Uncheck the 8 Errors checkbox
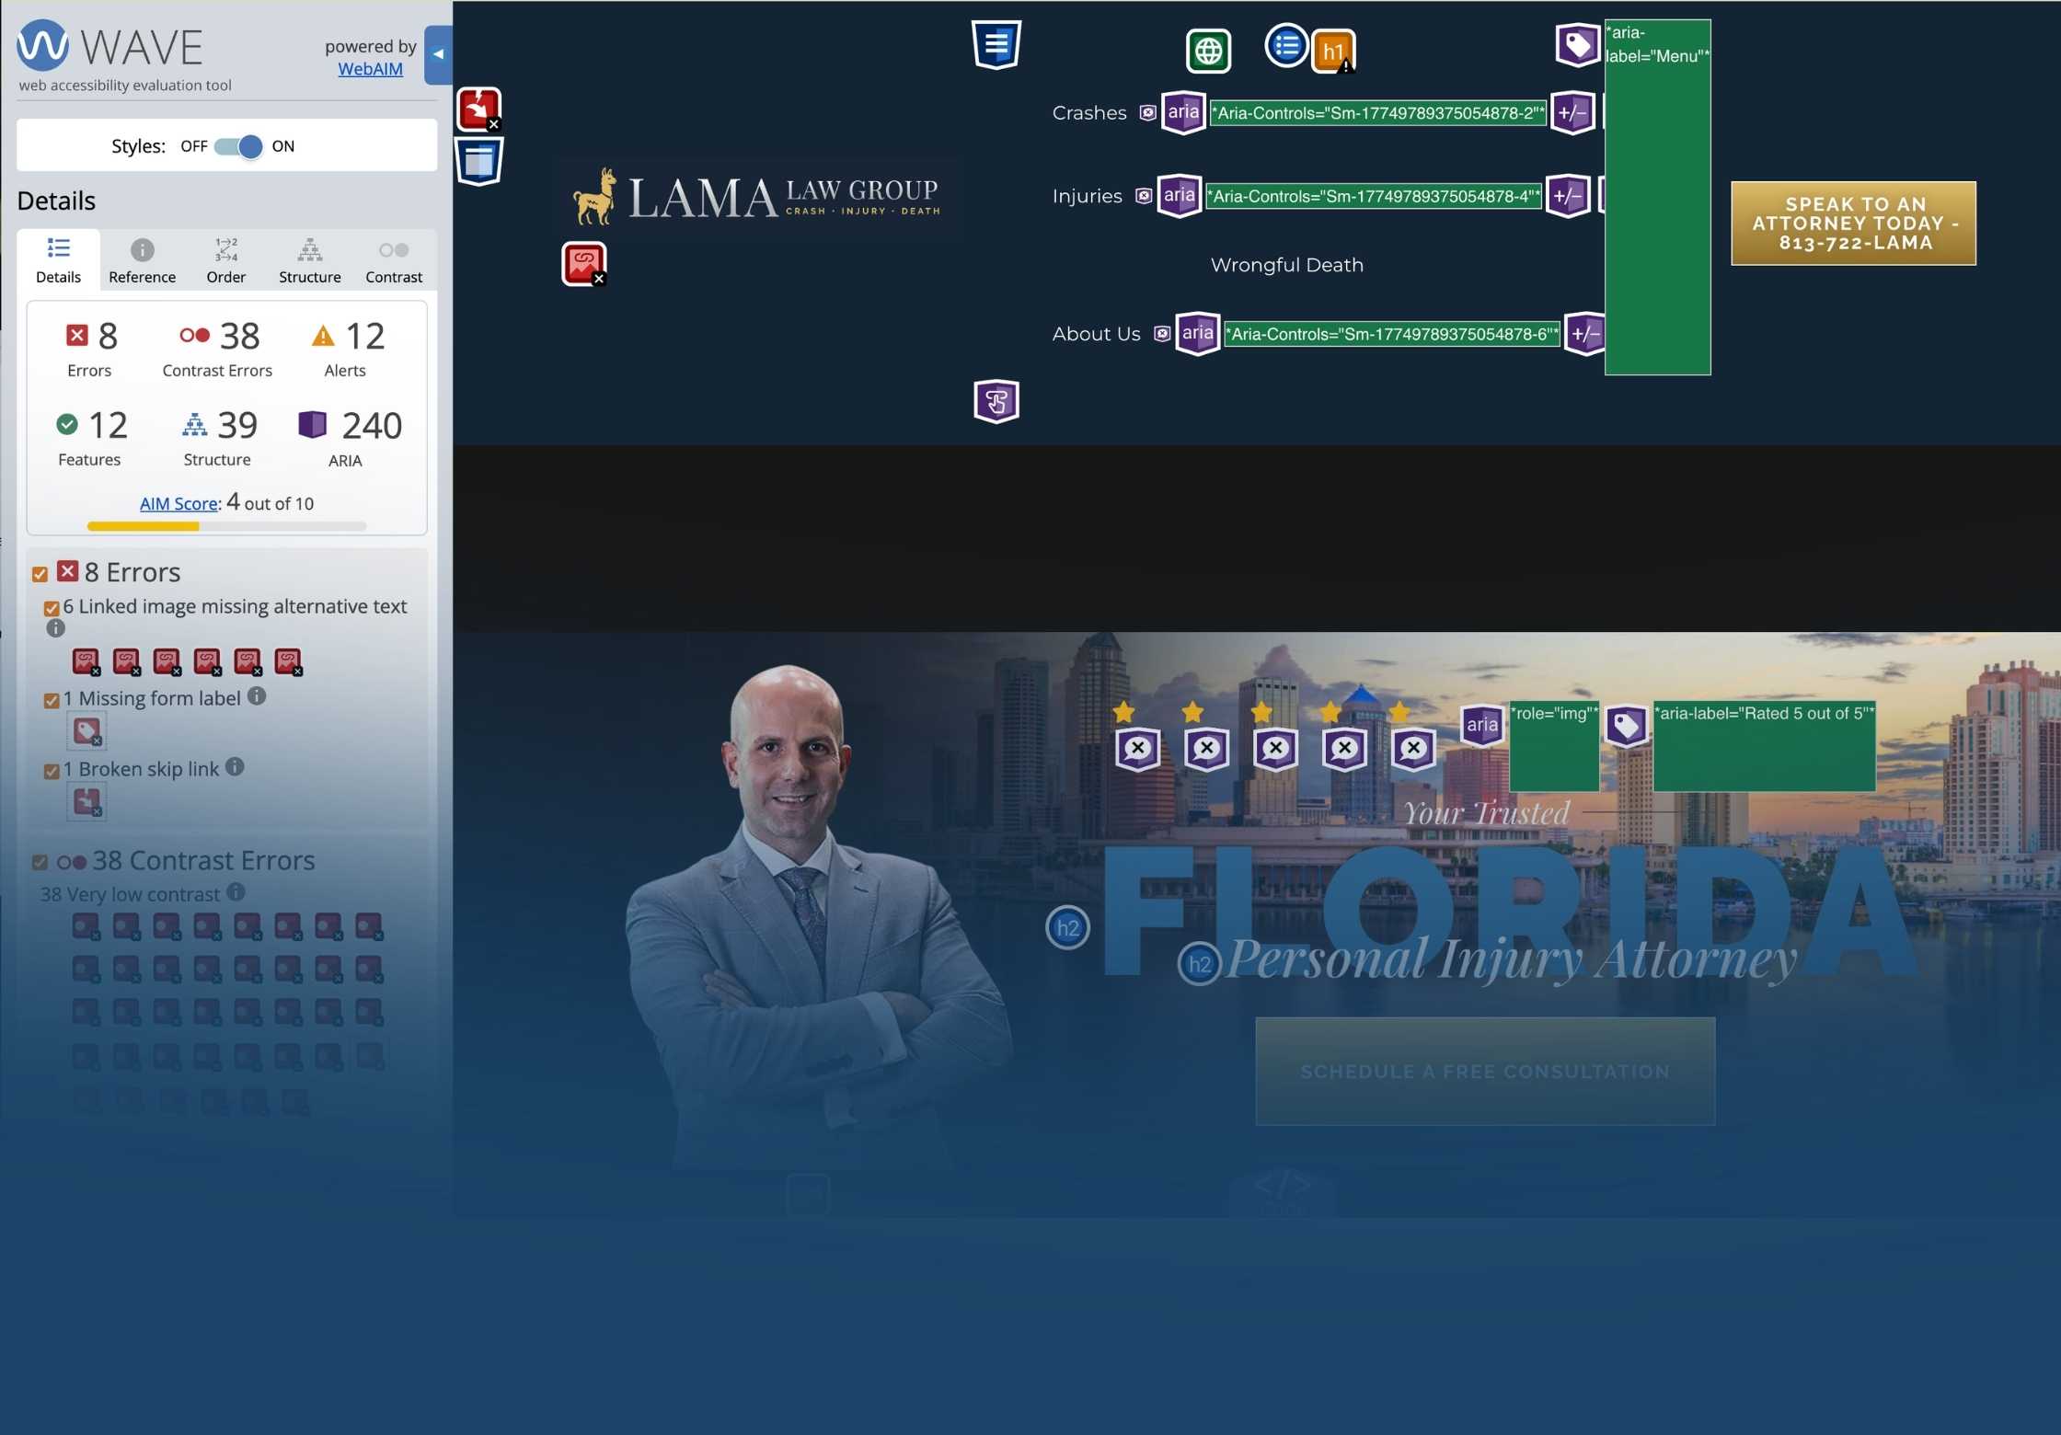2061x1435 pixels. tap(40, 574)
